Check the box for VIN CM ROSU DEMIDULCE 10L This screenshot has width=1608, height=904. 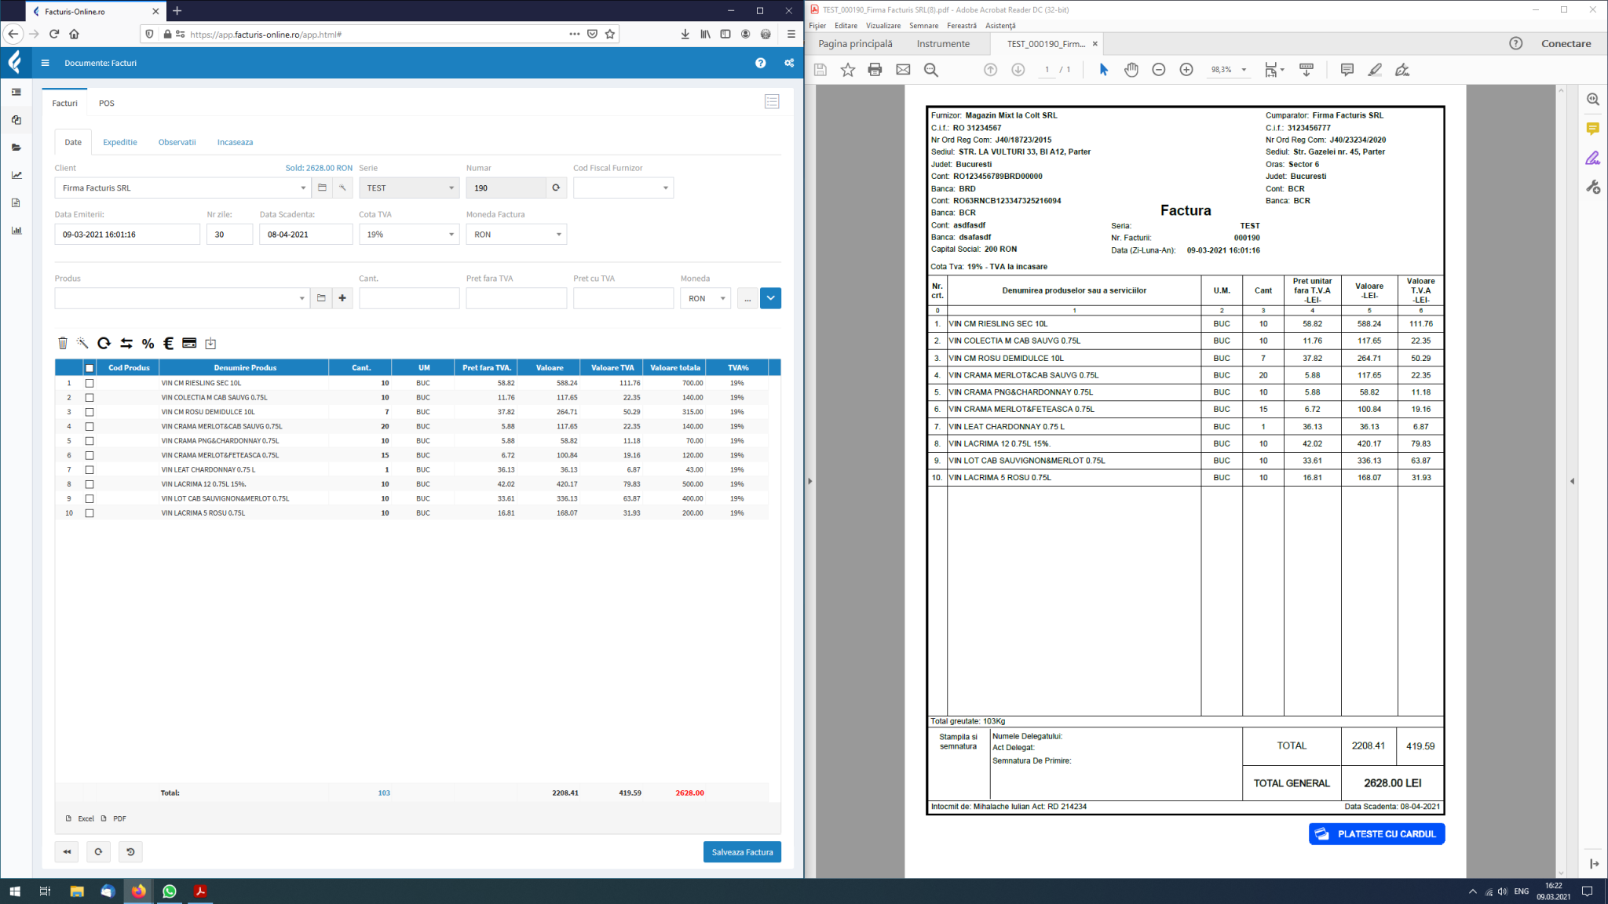(90, 412)
